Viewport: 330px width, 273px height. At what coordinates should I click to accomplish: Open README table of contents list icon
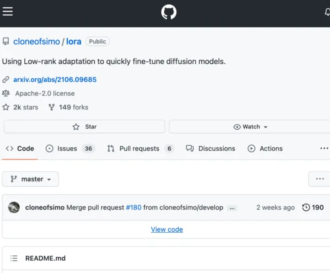coord(14,258)
